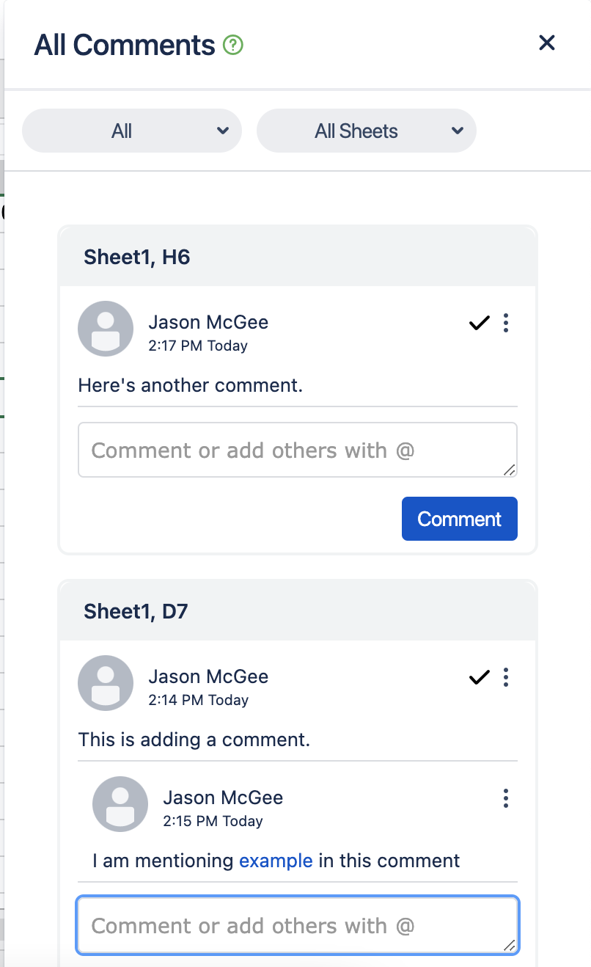The image size is (591, 967).
Task: Select the Sheet1, H6 comment header
Action: 137,257
